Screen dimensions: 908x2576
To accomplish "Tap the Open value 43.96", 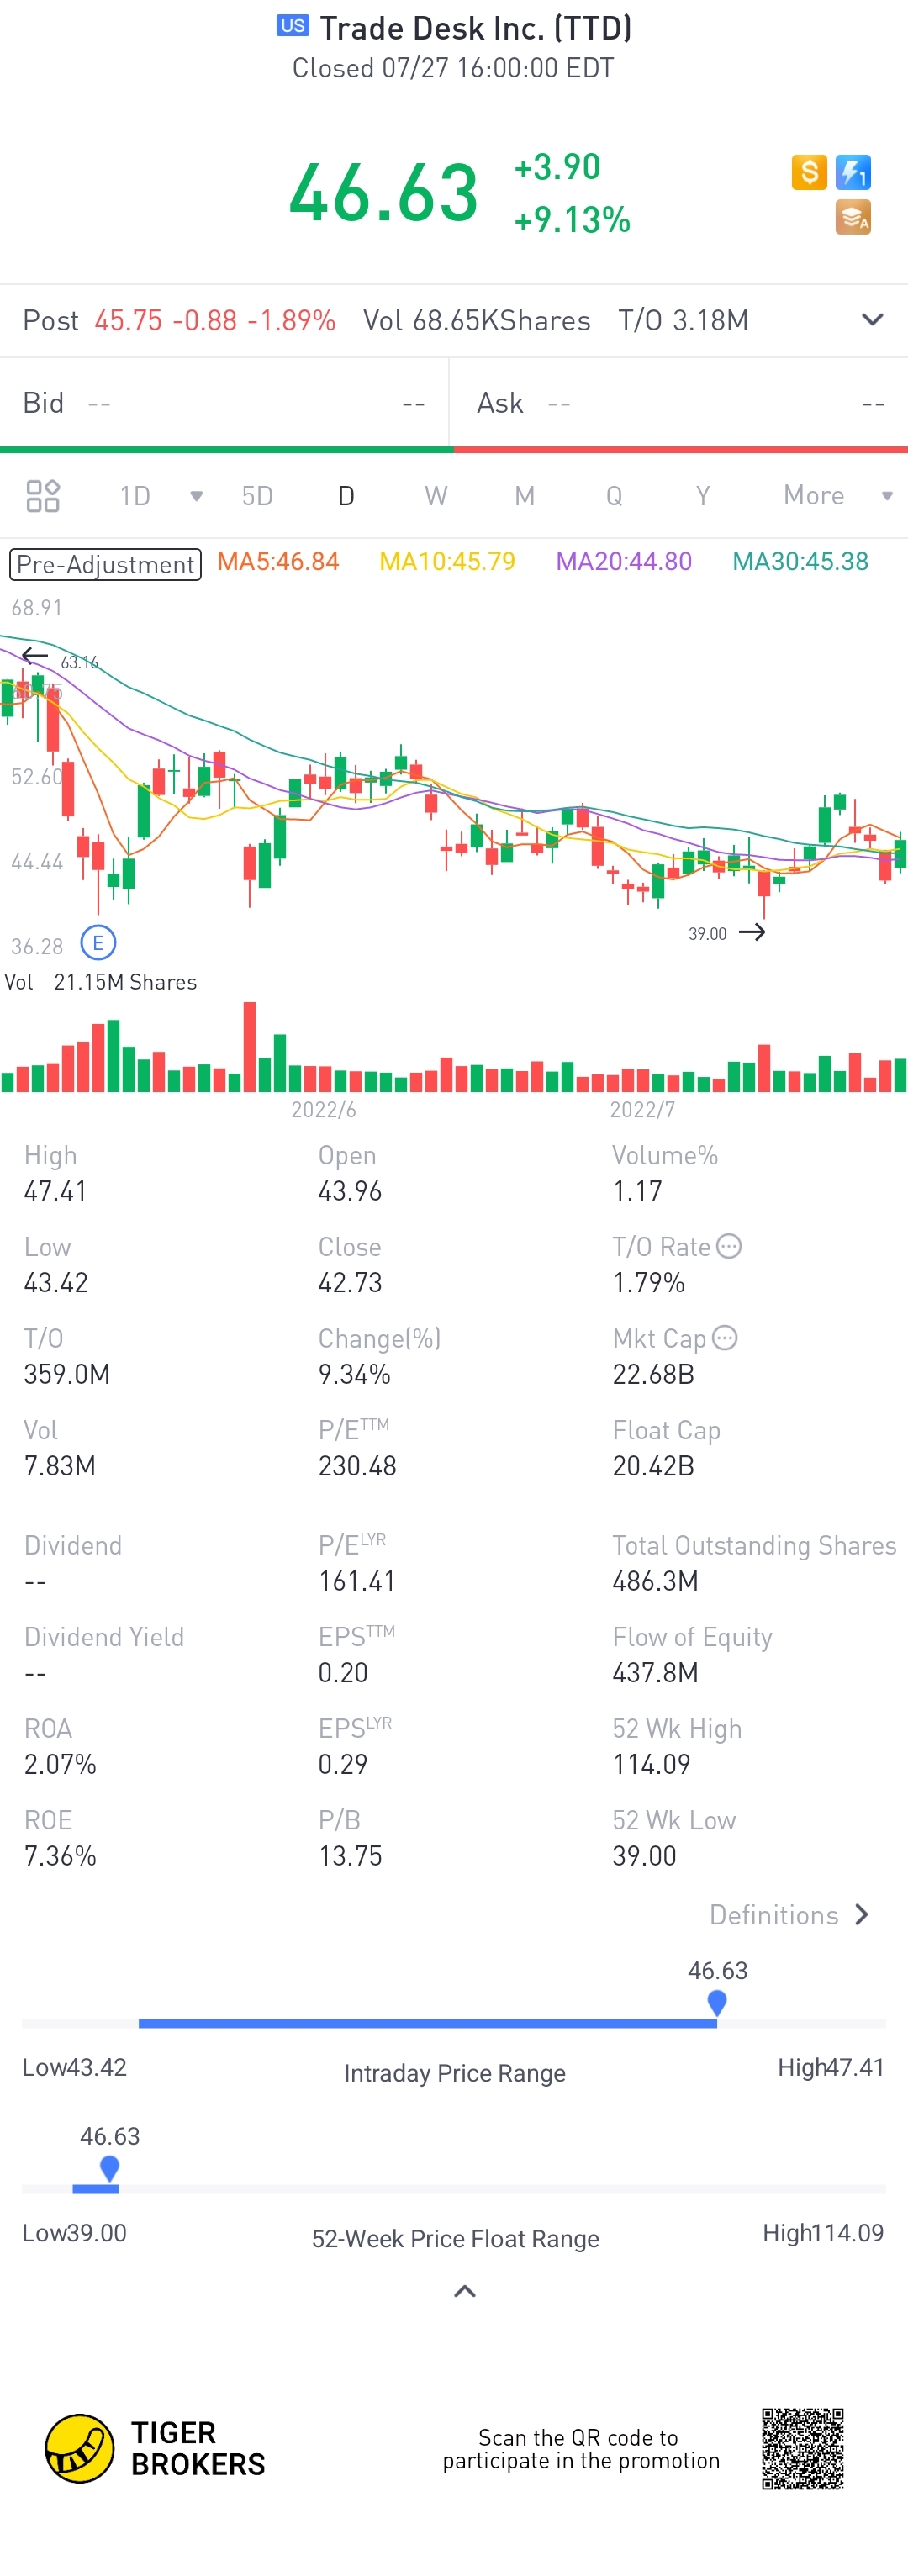I will (350, 1191).
